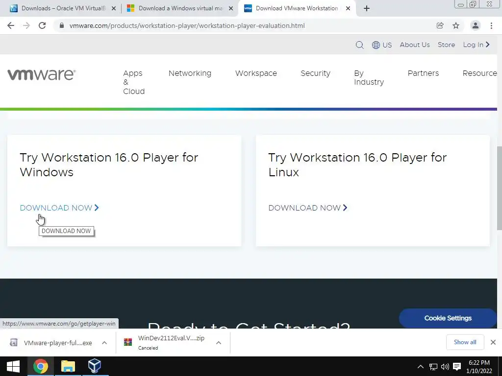This screenshot has height=376, width=502.
Task: Open the notification action center
Action: click(457, 367)
